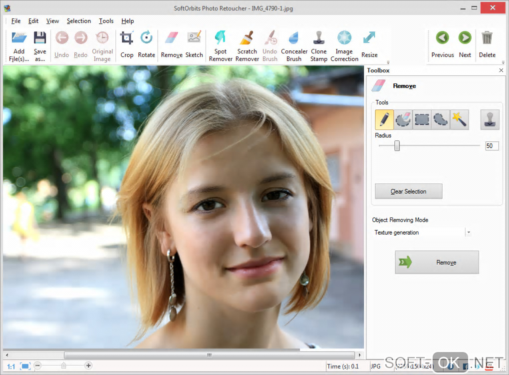Screen dimensions: 509x375
Task: Expand the main toolbar overflow arrow
Action: (388, 62)
